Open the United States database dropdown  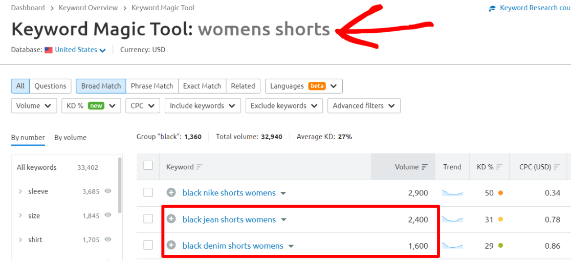[80, 50]
